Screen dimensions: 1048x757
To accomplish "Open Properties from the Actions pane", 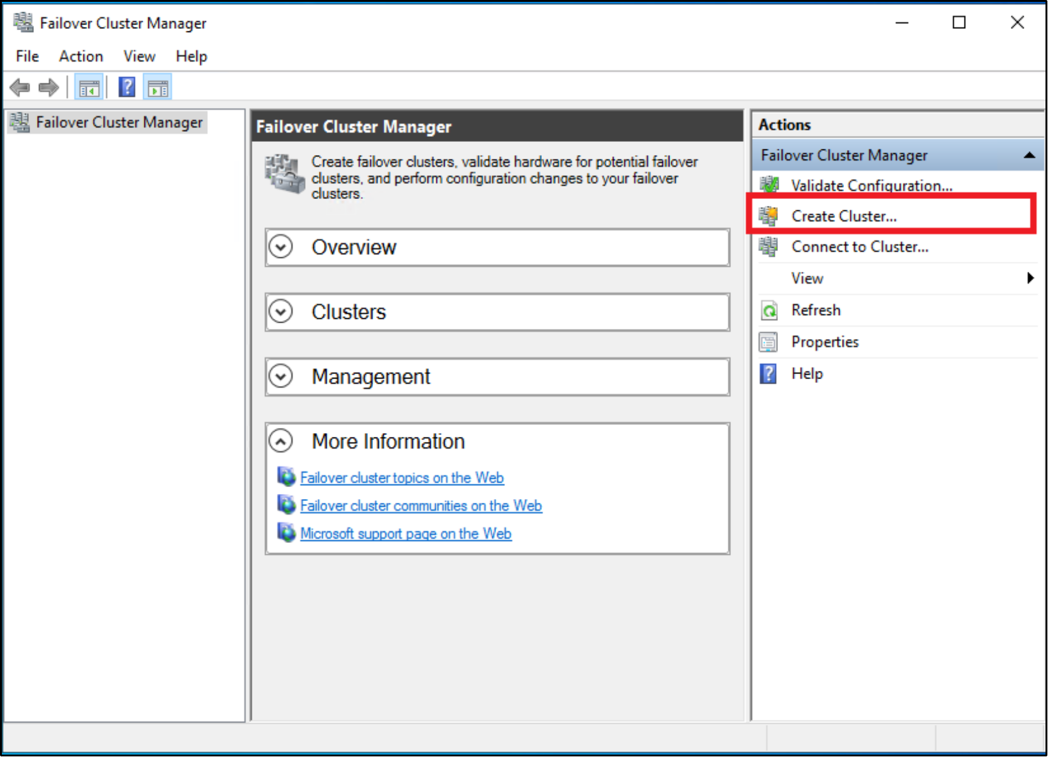I will [825, 342].
